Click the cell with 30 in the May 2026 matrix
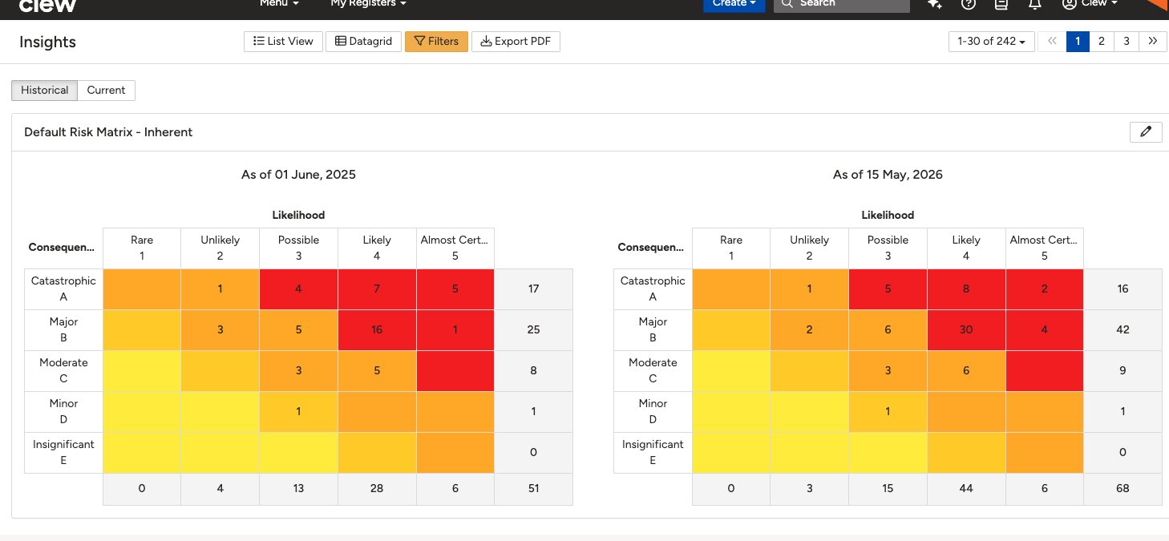The image size is (1169, 541). point(966,329)
